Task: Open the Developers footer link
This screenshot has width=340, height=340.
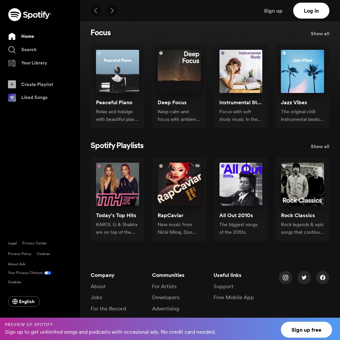Action: 166,297
